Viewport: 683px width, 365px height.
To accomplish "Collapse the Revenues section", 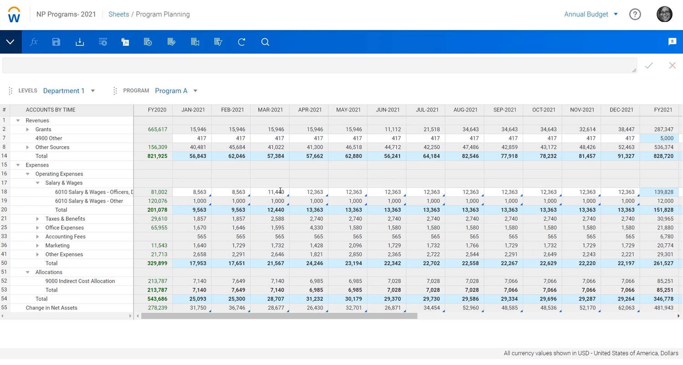I will tap(18, 120).
